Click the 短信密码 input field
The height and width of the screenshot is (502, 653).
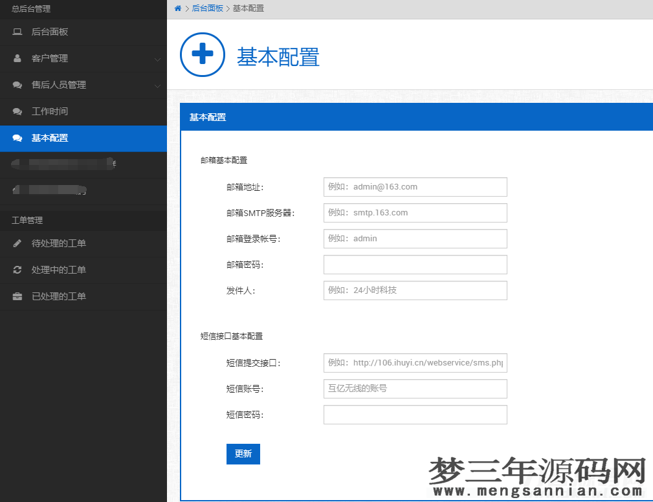(415, 415)
